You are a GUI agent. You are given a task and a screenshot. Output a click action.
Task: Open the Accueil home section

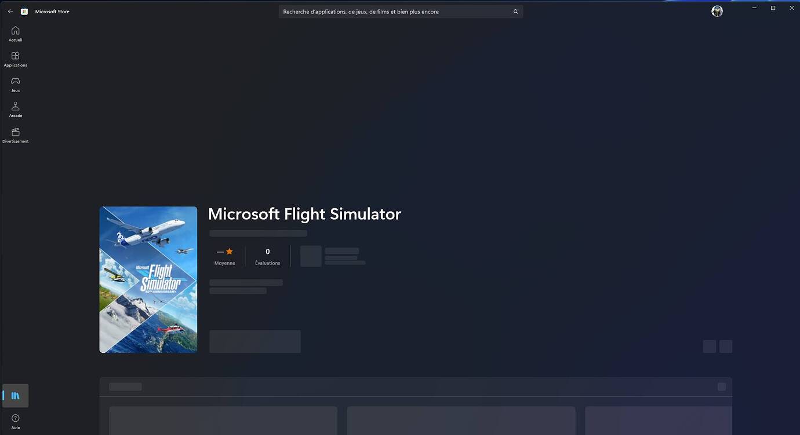coord(15,33)
